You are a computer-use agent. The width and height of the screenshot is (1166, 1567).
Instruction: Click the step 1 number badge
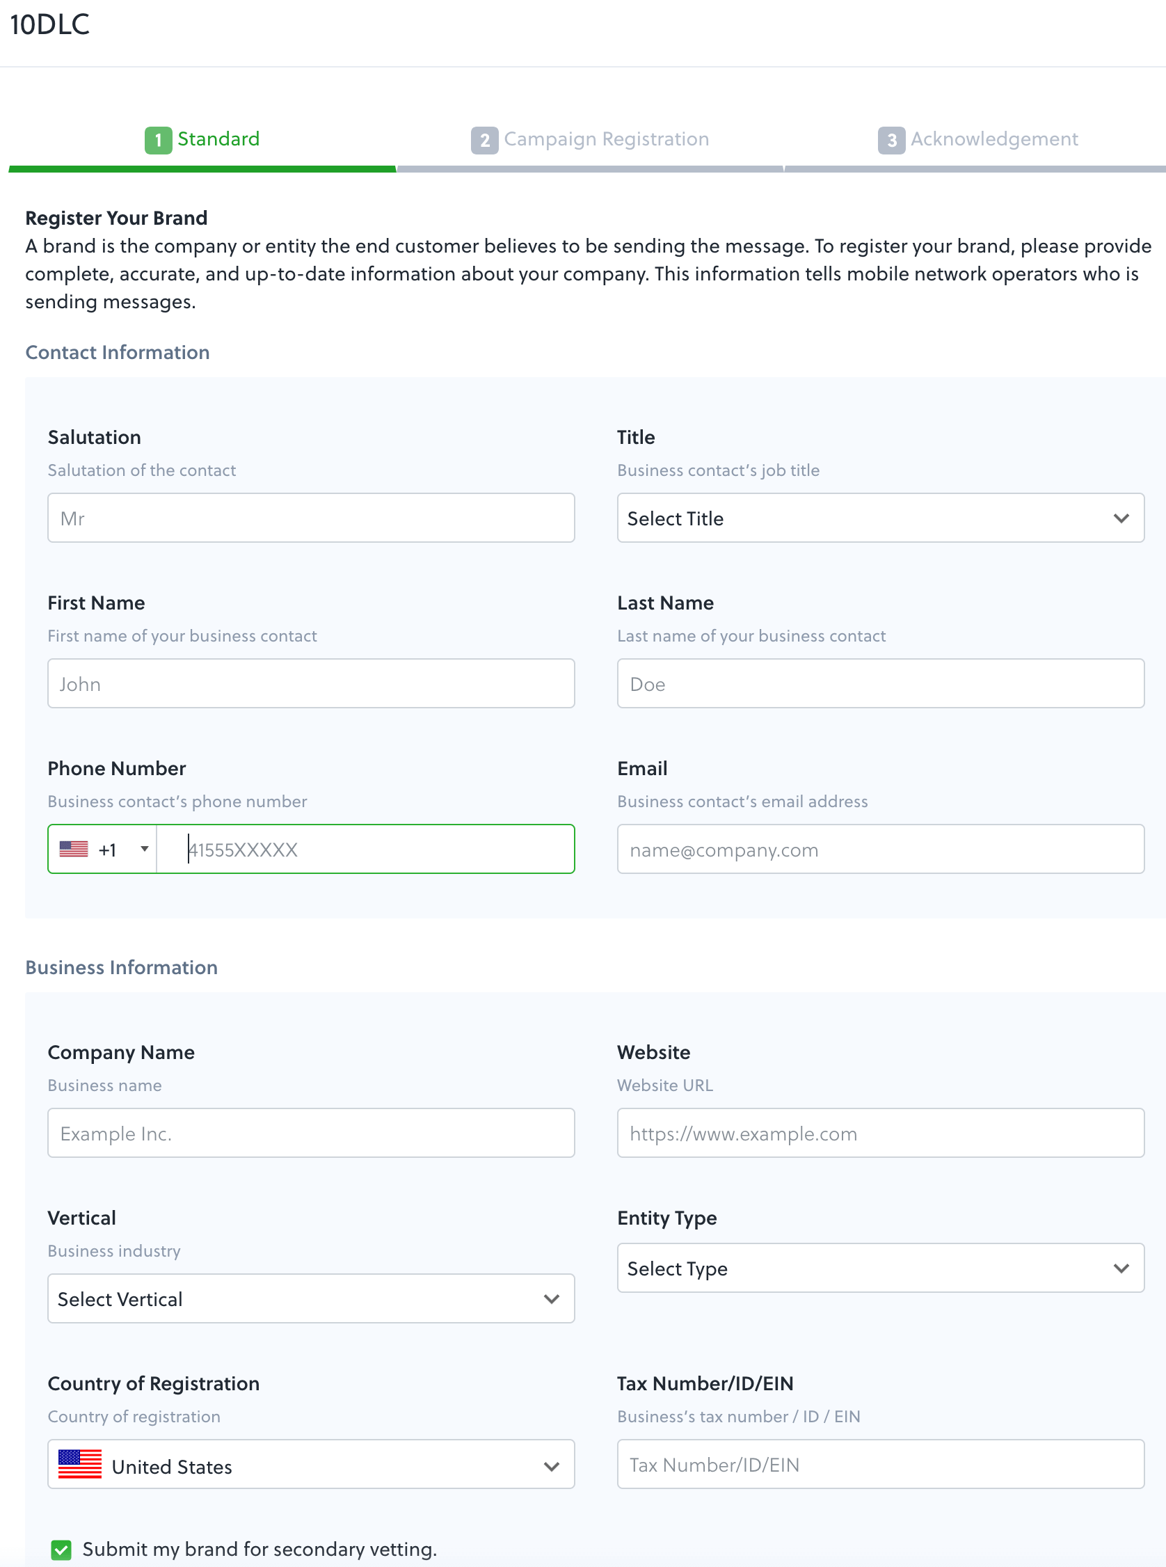[158, 140]
